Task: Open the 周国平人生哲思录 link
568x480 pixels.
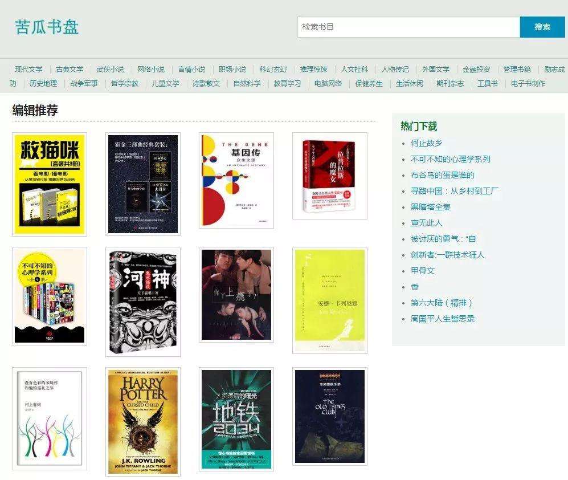Action: tap(442, 319)
